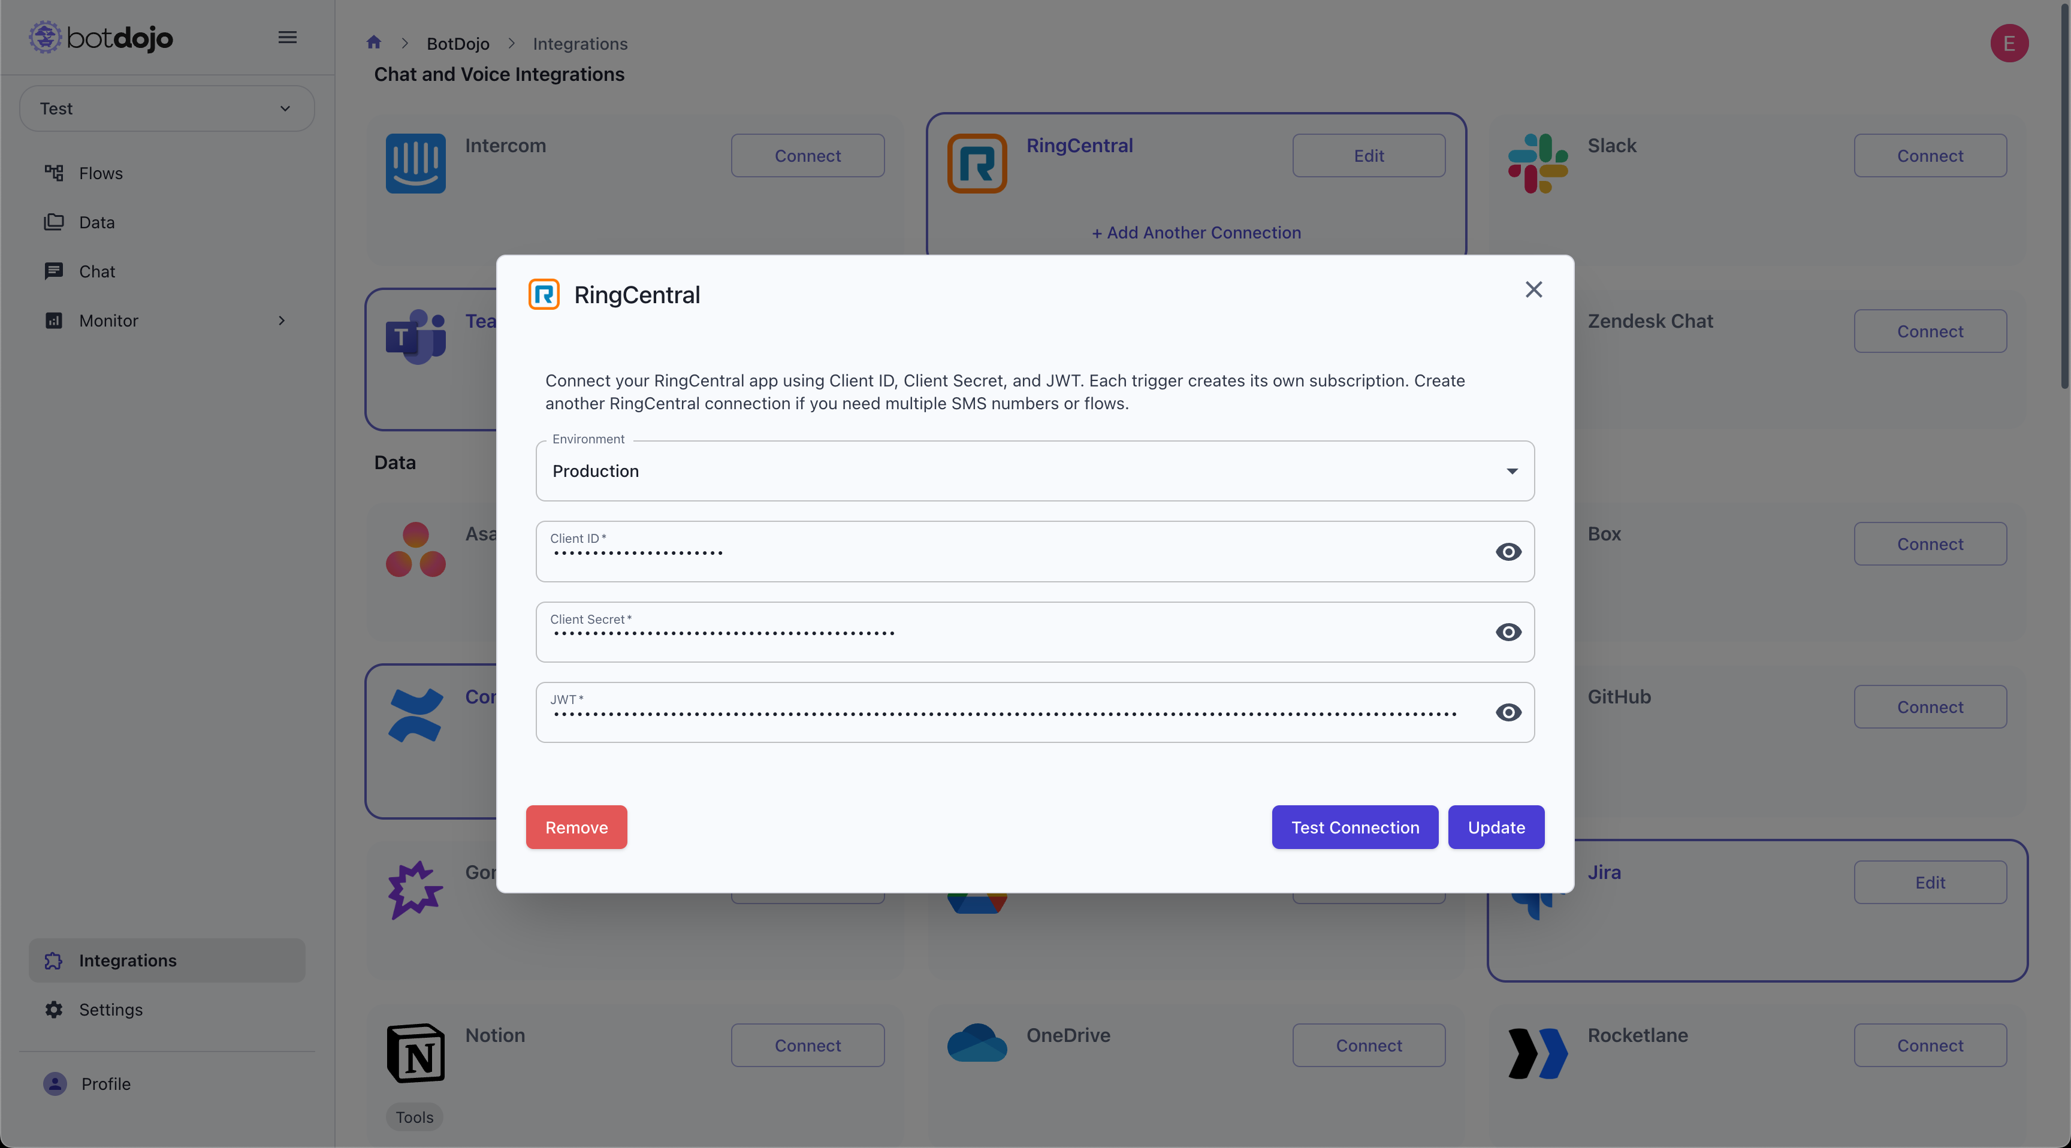Open the Test project selector
2071x1148 pixels.
[167, 108]
